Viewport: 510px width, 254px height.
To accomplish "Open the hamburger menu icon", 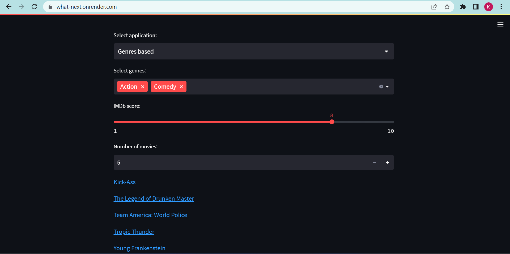I will pyautogui.click(x=500, y=24).
